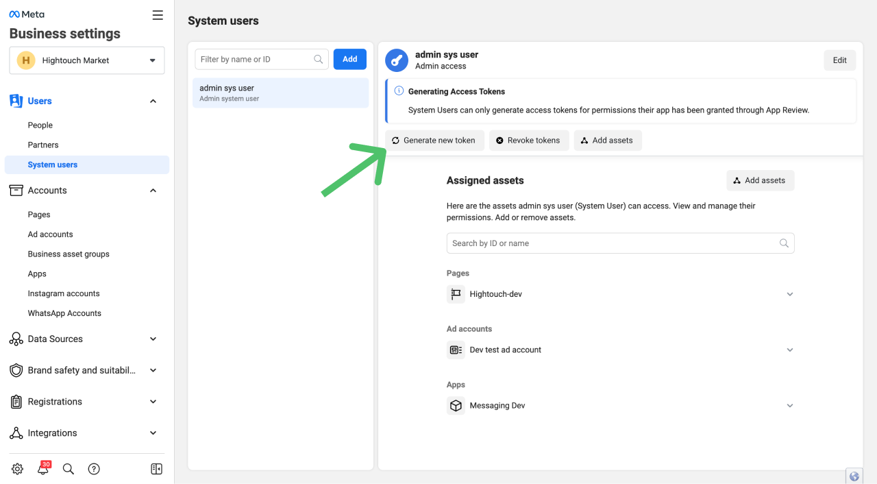This screenshot has height=484, width=877.
Task: Click the Meta logo at top left
Action: coord(25,14)
